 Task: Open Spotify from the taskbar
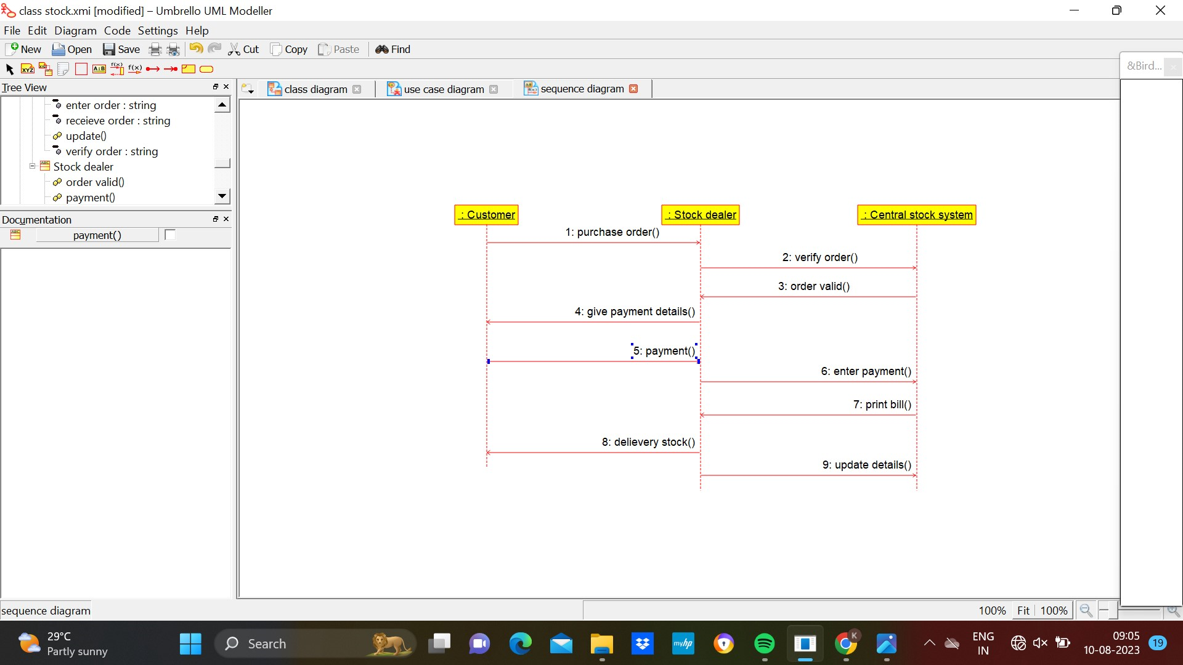point(764,644)
